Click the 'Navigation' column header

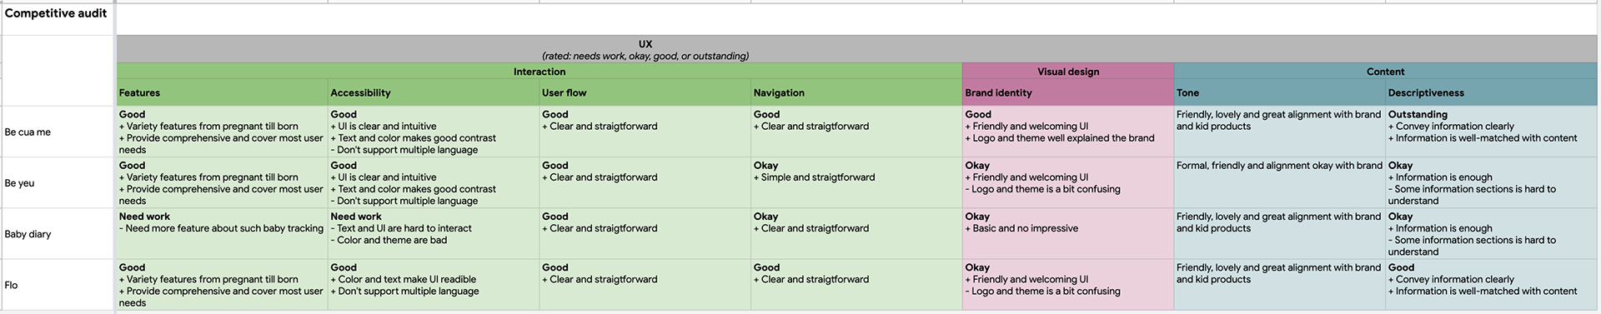pos(856,92)
